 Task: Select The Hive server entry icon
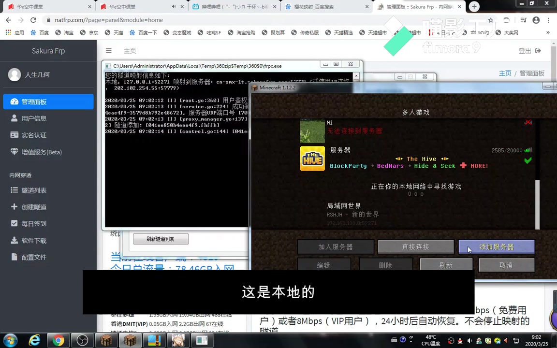click(312, 159)
